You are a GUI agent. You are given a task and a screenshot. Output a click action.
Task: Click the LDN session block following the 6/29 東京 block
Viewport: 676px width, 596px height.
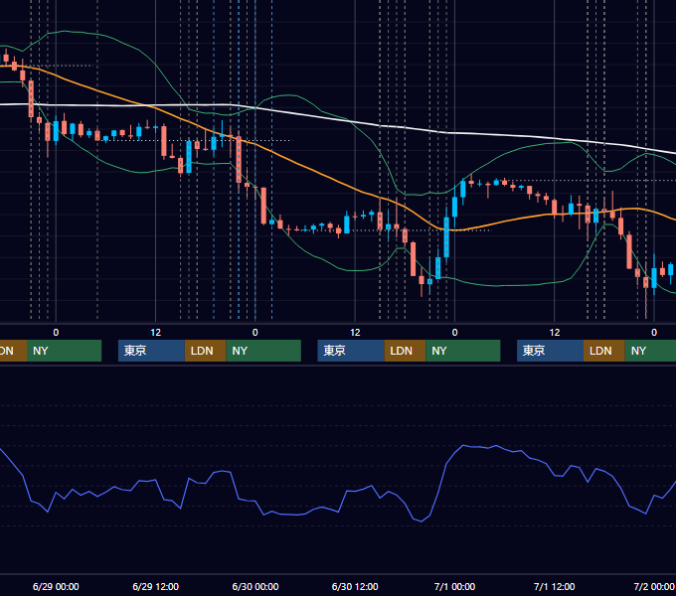point(205,351)
